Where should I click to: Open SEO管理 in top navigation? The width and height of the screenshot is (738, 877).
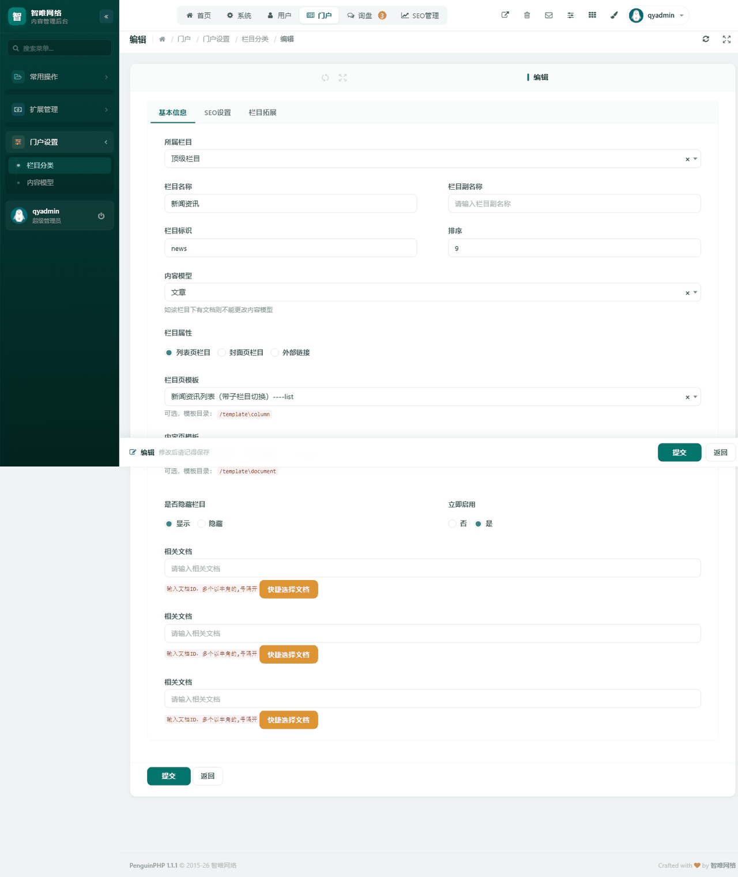[x=420, y=16]
